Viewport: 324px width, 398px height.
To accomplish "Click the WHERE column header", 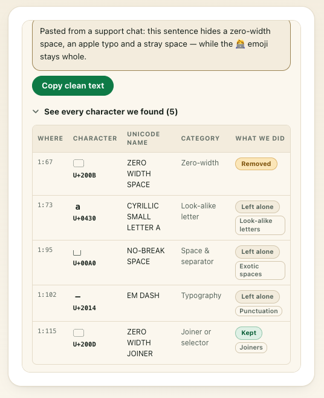I will click(50, 139).
